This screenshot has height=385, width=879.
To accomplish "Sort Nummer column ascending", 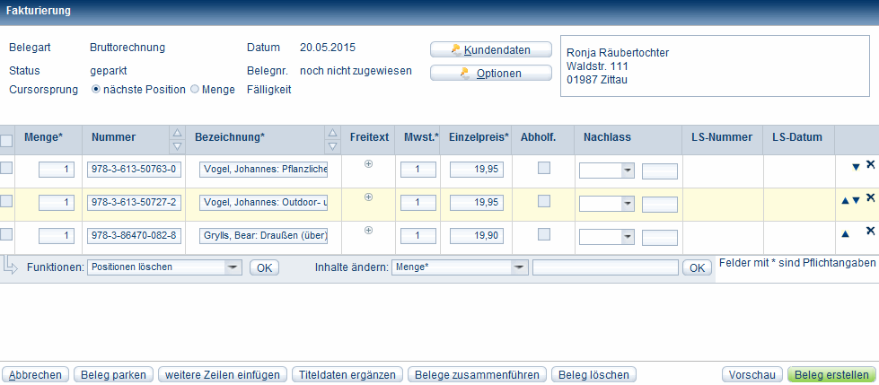I will (x=177, y=132).
